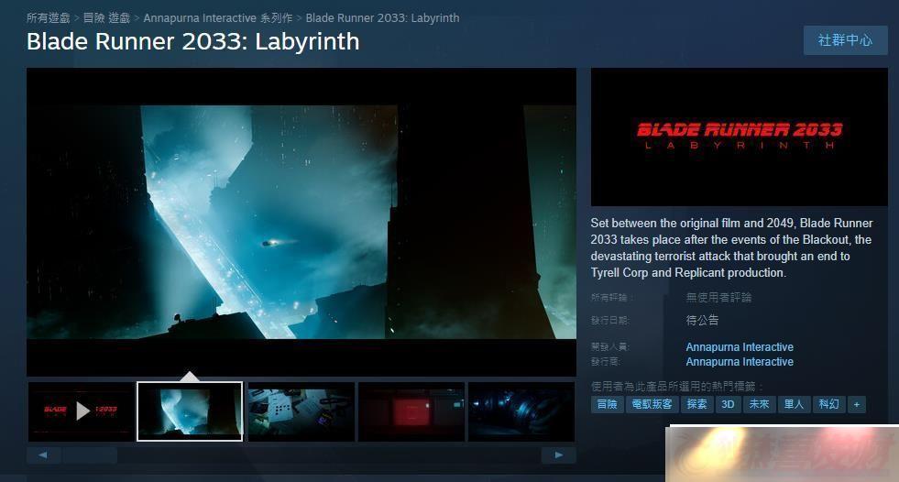Select the desk papers screenshot thumbnail
899x482 pixels.
coord(301,411)
